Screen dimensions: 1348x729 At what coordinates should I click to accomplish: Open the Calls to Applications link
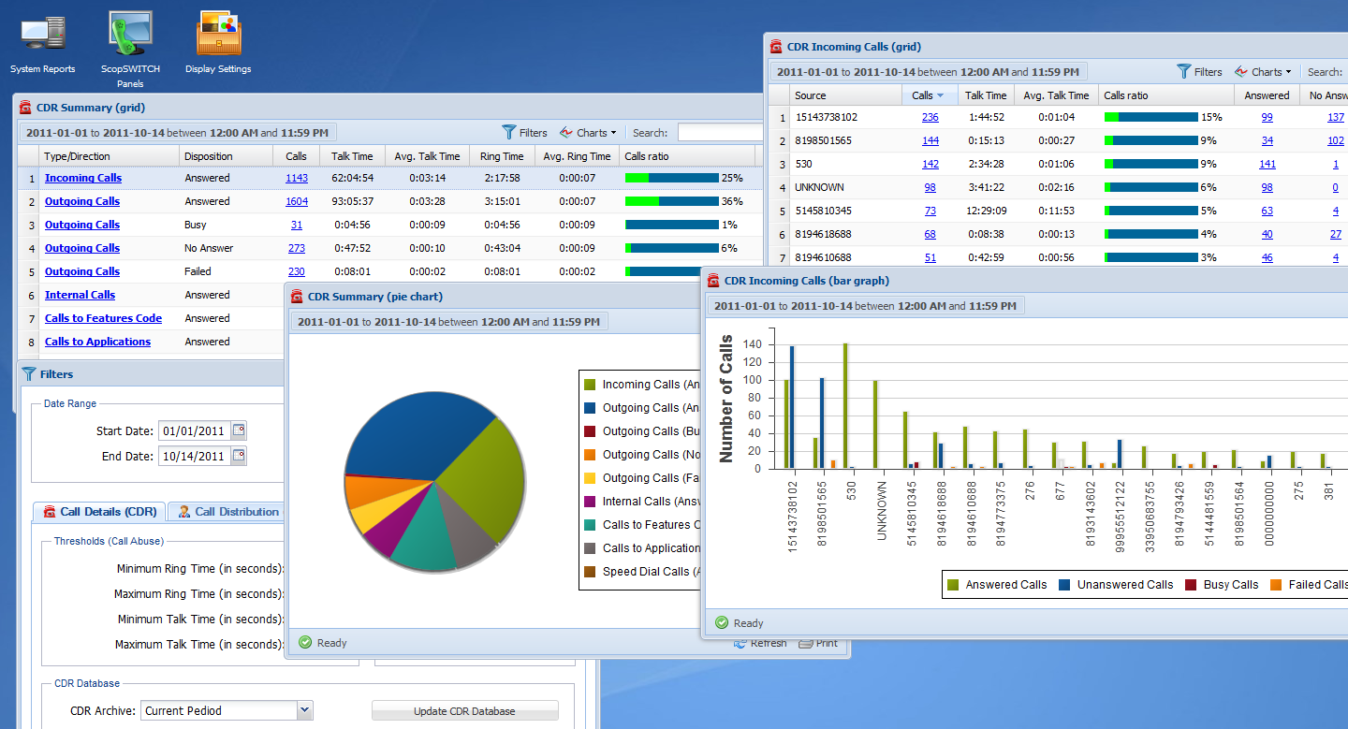[97, 342]
